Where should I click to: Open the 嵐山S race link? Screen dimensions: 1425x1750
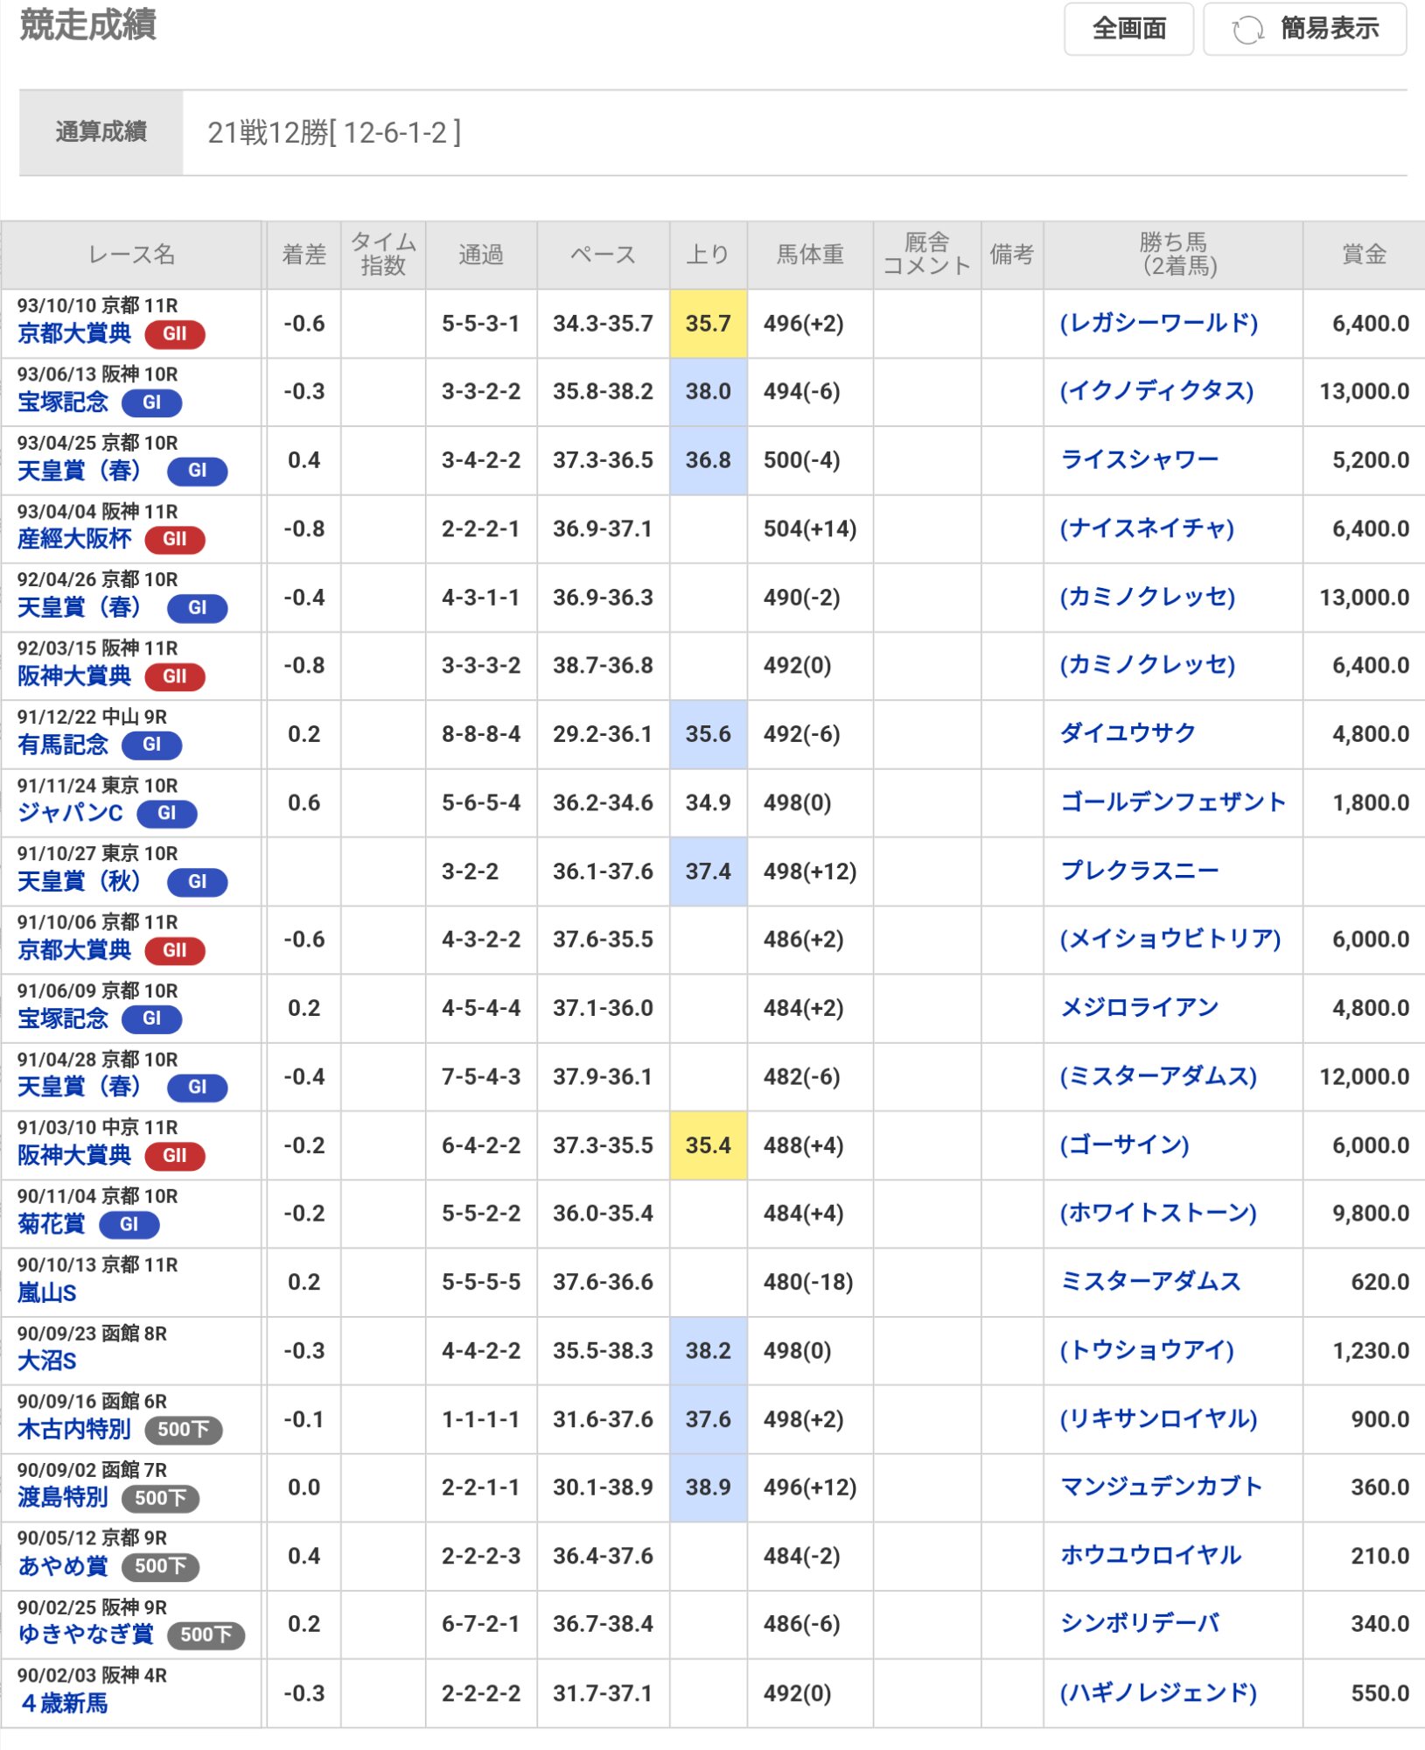click(x=47, y=1292)
